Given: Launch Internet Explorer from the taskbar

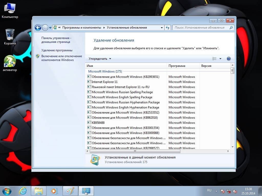Looking at the screenshot, I should click(23, 191).
